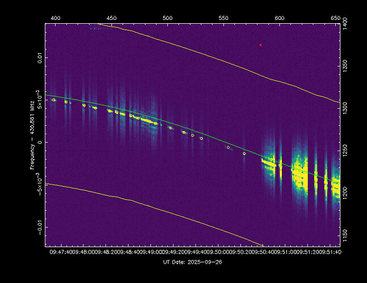Screen dimensions: 367x283
Task: Pick the second yellow circle from the left
Action: click(66, 102)
